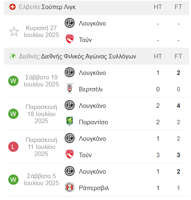Viewport: 191px width, 200px height.
Task: Select the Ελβετία country label
Action: point(30,7)
